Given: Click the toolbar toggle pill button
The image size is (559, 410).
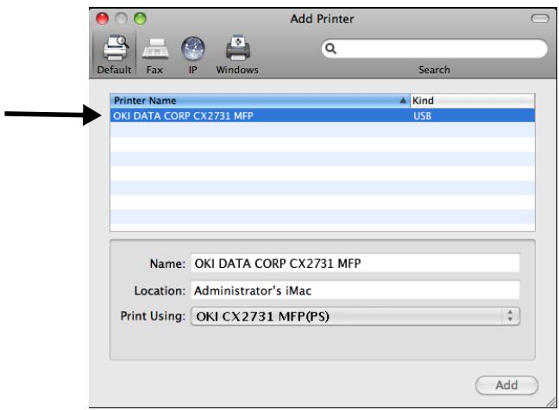Looking at the screenshot, I should pos(540,18).
